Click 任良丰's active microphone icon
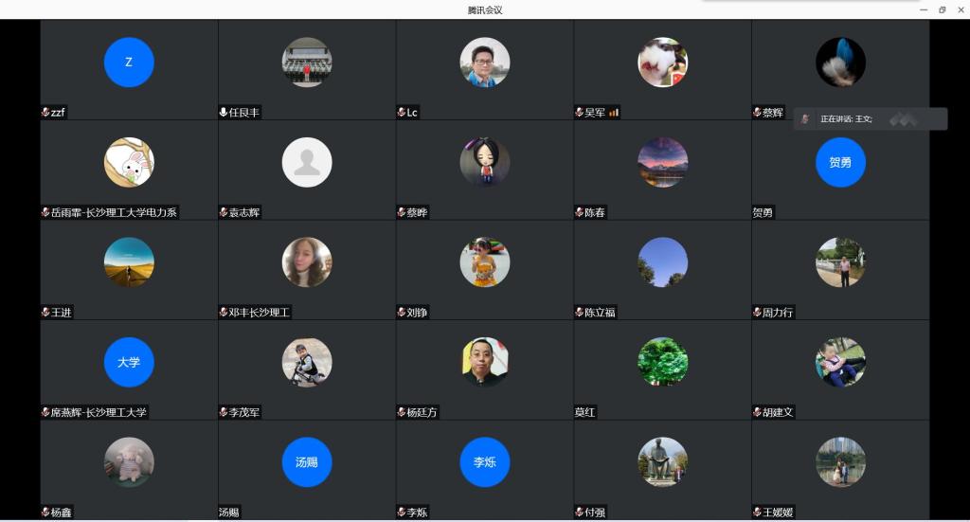Viewport: 970px width, 522px height. click(224, 113)
